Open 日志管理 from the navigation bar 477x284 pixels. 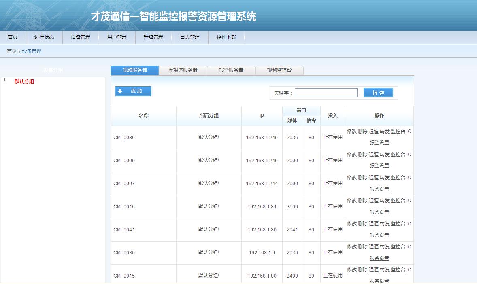tap(190, 37)
